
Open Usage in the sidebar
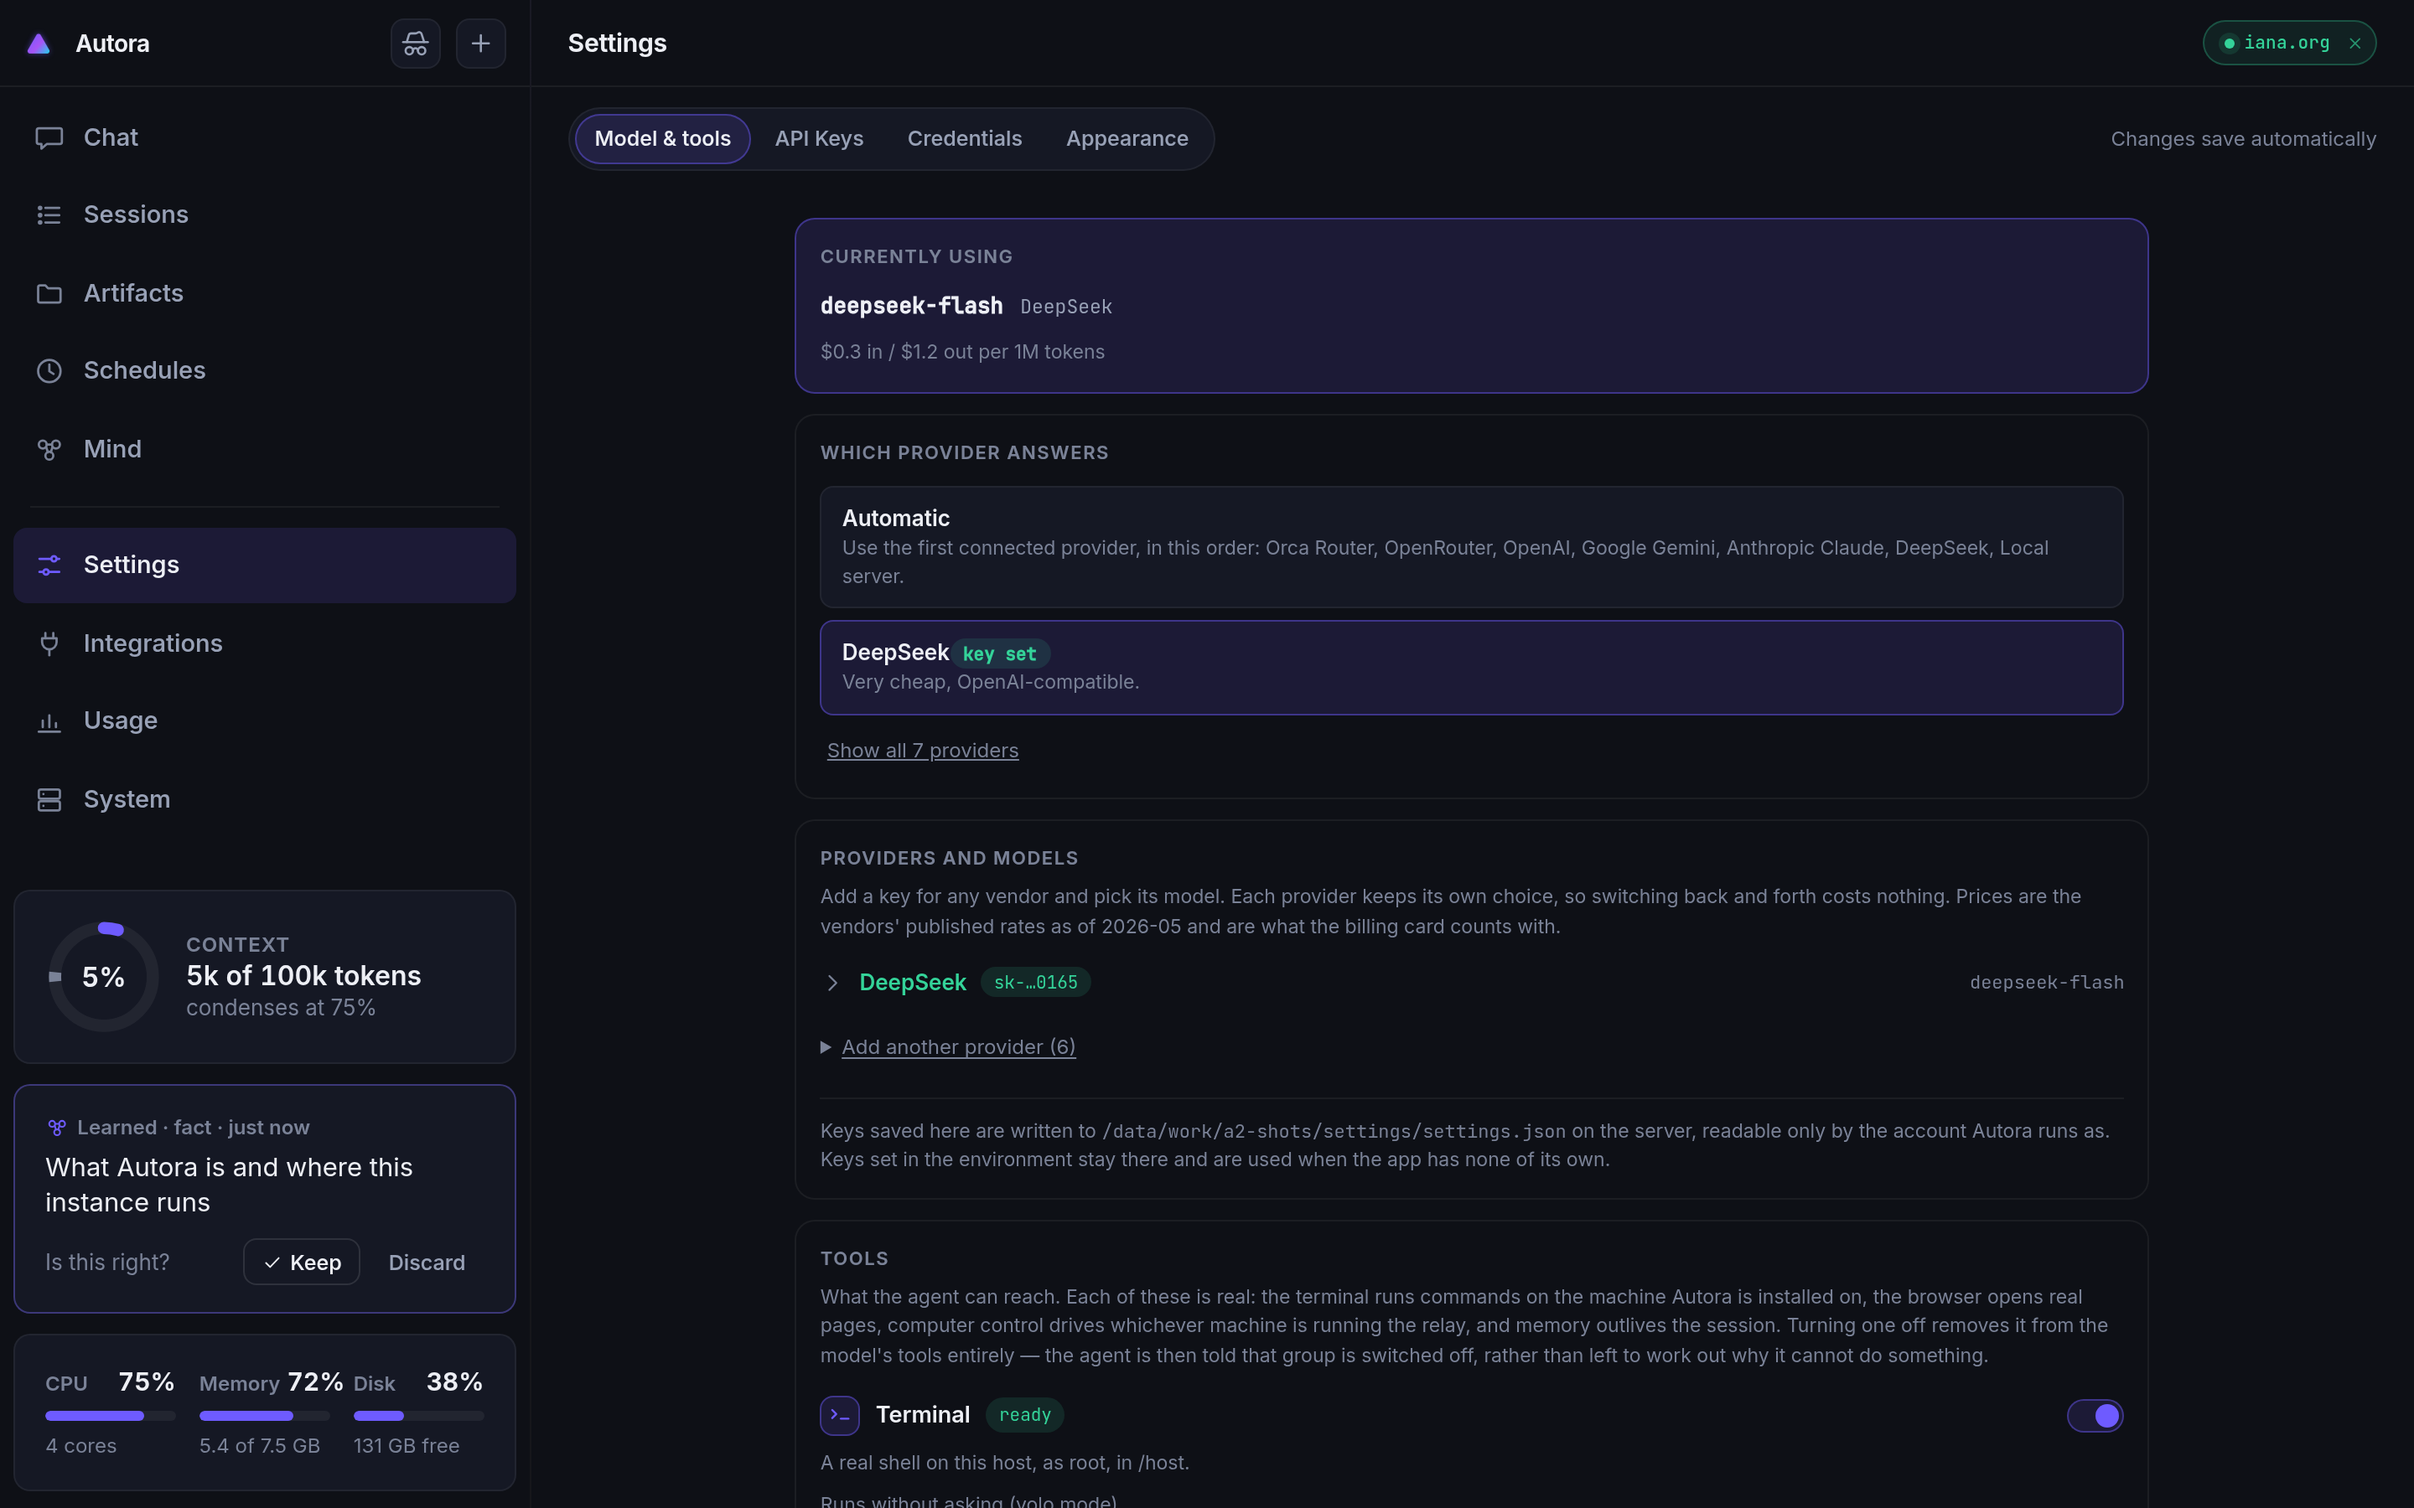pos(264,721)
